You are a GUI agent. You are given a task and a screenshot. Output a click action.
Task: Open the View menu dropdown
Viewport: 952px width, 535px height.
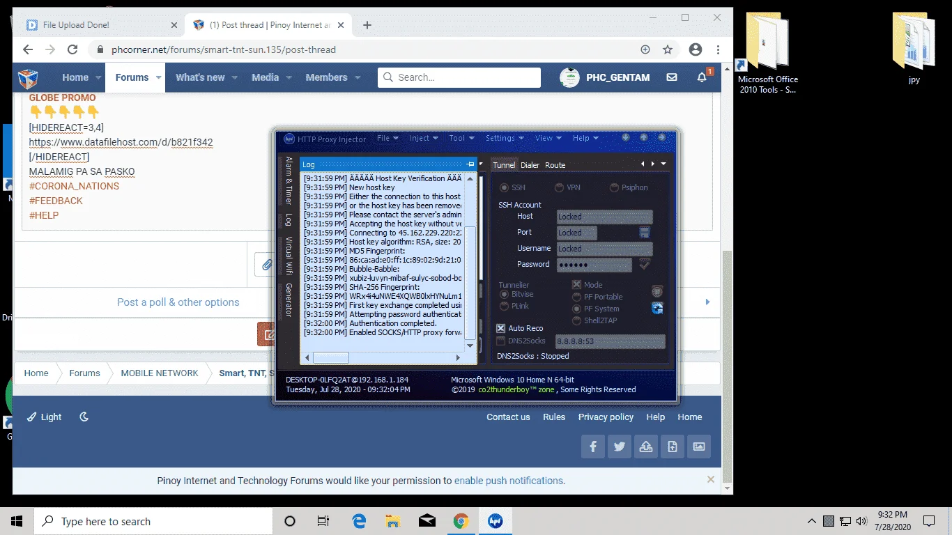pyautogui.click(x=548, y=138)
